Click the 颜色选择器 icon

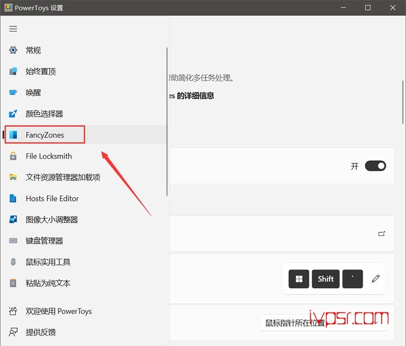(x=13, y=114)
